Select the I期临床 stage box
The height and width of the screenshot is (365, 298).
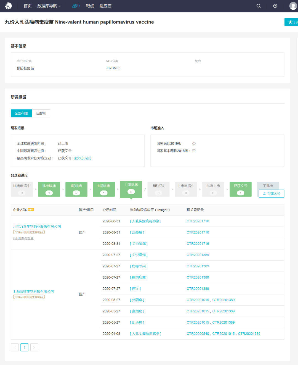(x=76, y=189)
